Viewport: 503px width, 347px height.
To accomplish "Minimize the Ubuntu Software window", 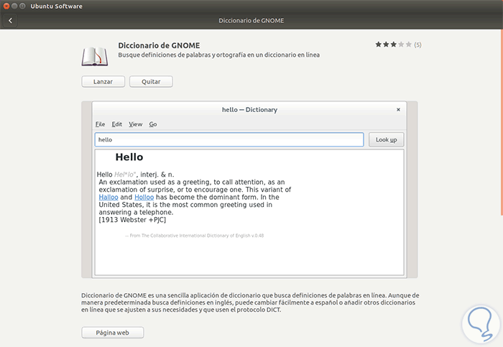I will (x=14, y=6).
